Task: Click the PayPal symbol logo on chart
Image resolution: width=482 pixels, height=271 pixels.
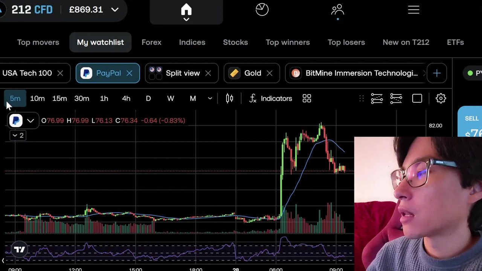Action: point(16,120)
